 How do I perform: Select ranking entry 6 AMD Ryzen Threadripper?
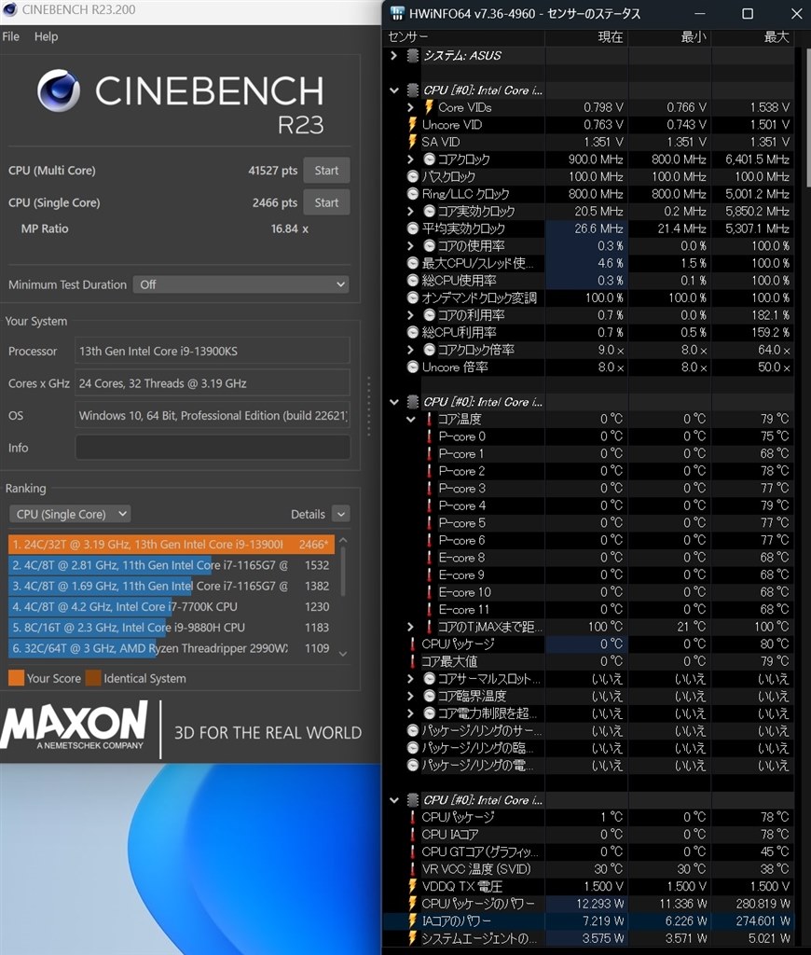(x=172, y=648)
